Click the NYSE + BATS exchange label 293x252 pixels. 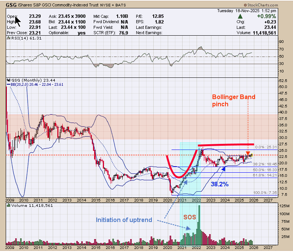(x=113, y=5)
